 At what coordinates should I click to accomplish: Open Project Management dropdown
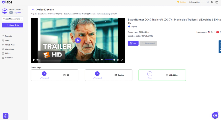click(12, 19)
